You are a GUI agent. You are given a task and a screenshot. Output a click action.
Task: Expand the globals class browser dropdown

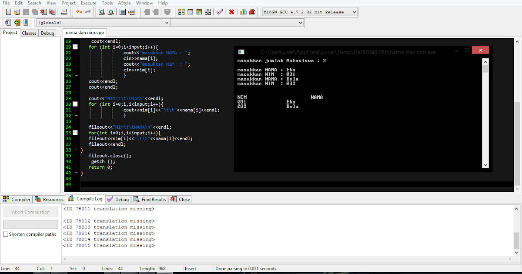[167, 22]
